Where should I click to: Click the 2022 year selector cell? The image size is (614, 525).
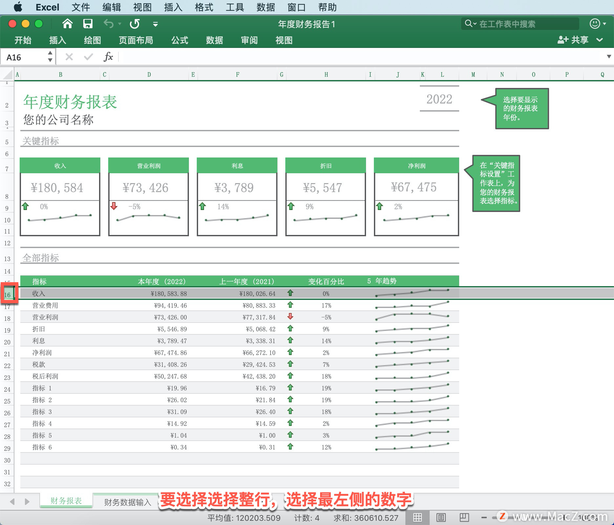point(439,99)
